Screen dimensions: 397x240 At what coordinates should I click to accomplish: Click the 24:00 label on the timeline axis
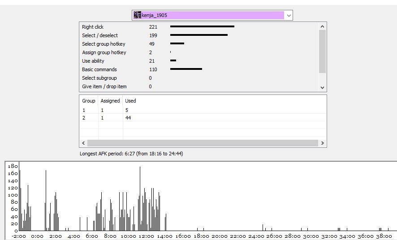(x=256, y=236)
